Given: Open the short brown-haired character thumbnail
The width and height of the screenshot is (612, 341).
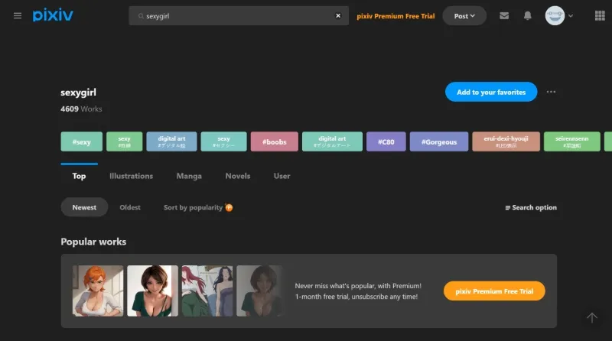Looking at the screenshot, I should point(152,291).
